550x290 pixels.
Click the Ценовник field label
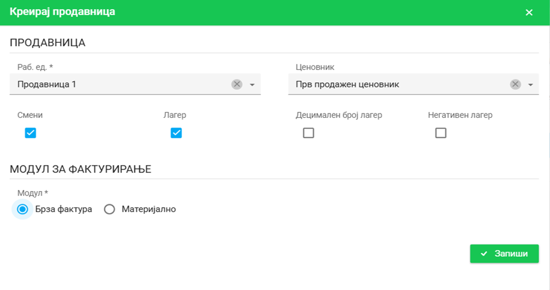coord(315,67)
